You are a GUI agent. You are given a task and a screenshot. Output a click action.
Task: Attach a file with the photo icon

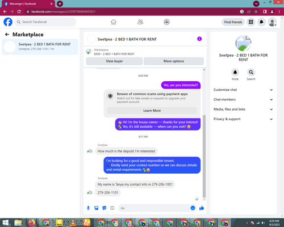97,208
